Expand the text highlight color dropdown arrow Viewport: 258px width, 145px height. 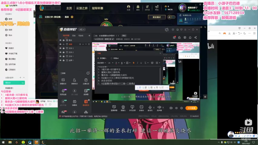(x=124, y=63)
